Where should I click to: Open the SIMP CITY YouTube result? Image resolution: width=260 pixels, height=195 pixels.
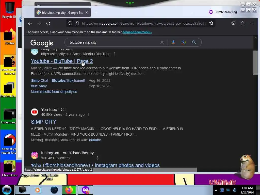[44, 122]
